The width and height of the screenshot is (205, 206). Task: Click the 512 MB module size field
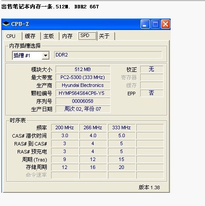point(83,69)
